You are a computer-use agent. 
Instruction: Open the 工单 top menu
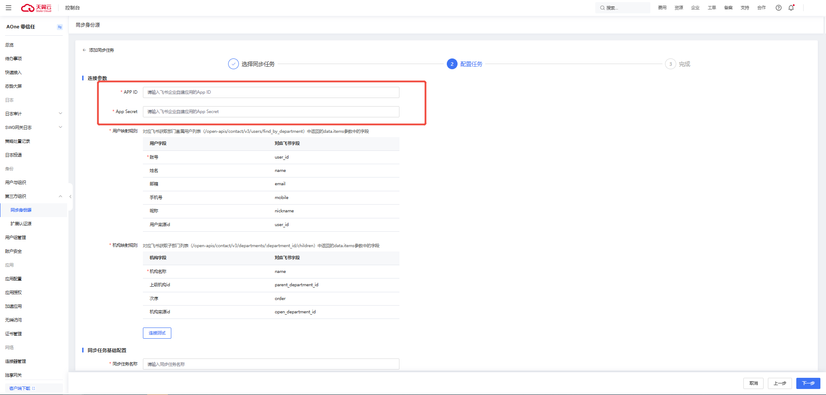pyautogui.click(x=712, y=8)
